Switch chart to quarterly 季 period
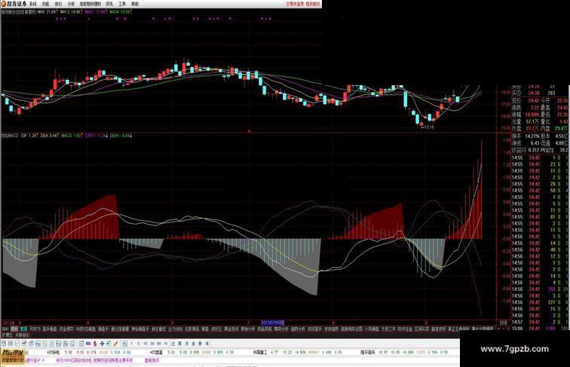The width and height of the screenshot is (570, 367). pos(200,344)
